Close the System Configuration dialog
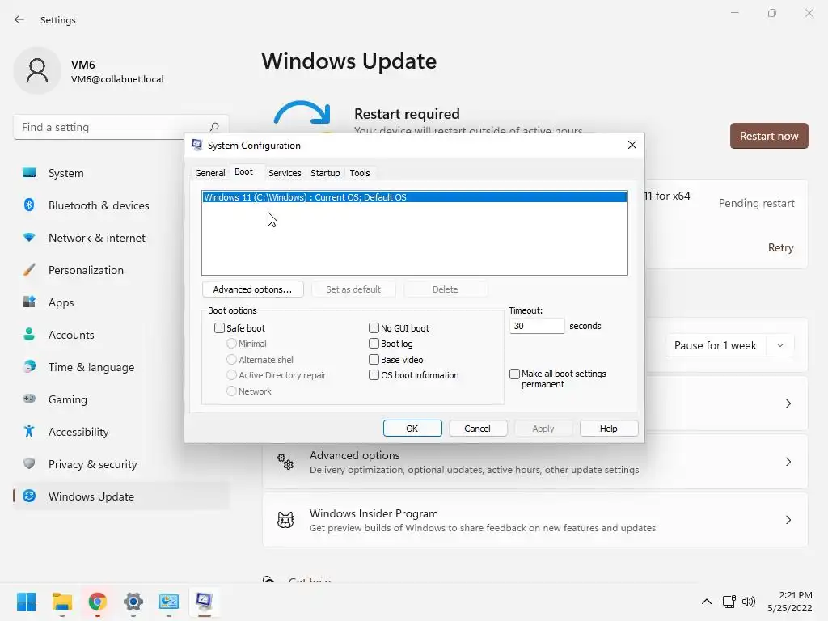 [x=632, y=146]
